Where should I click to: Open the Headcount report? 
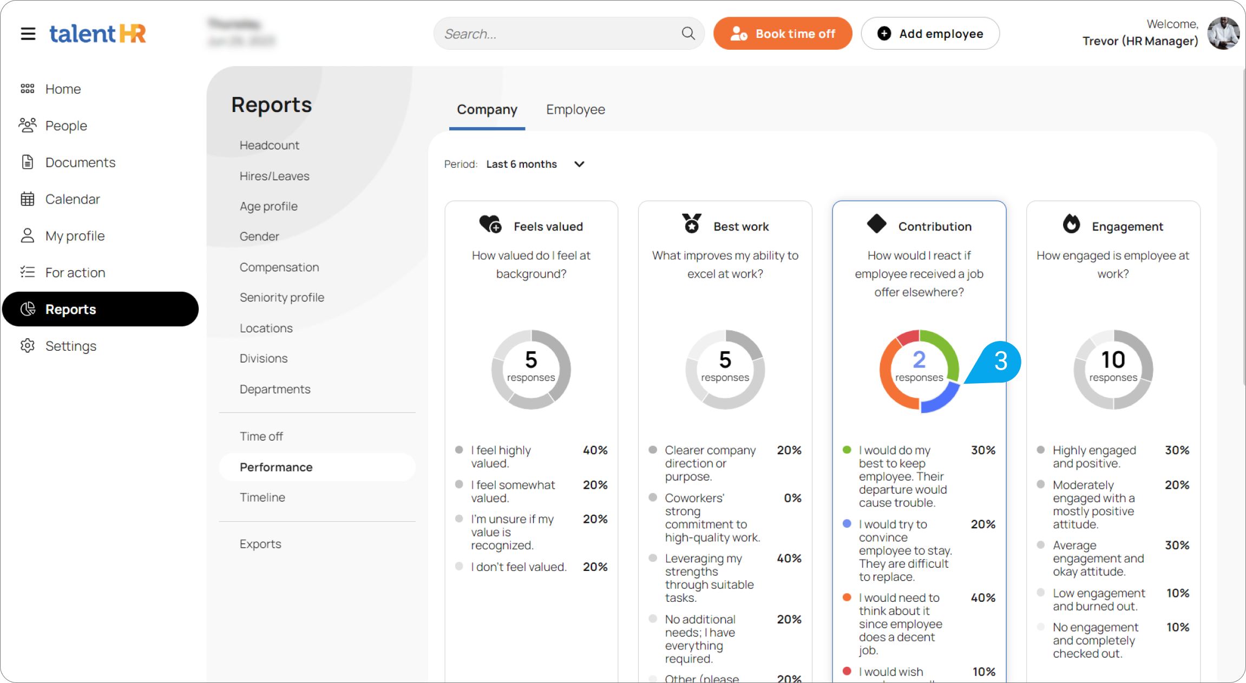tap(269, 145)
